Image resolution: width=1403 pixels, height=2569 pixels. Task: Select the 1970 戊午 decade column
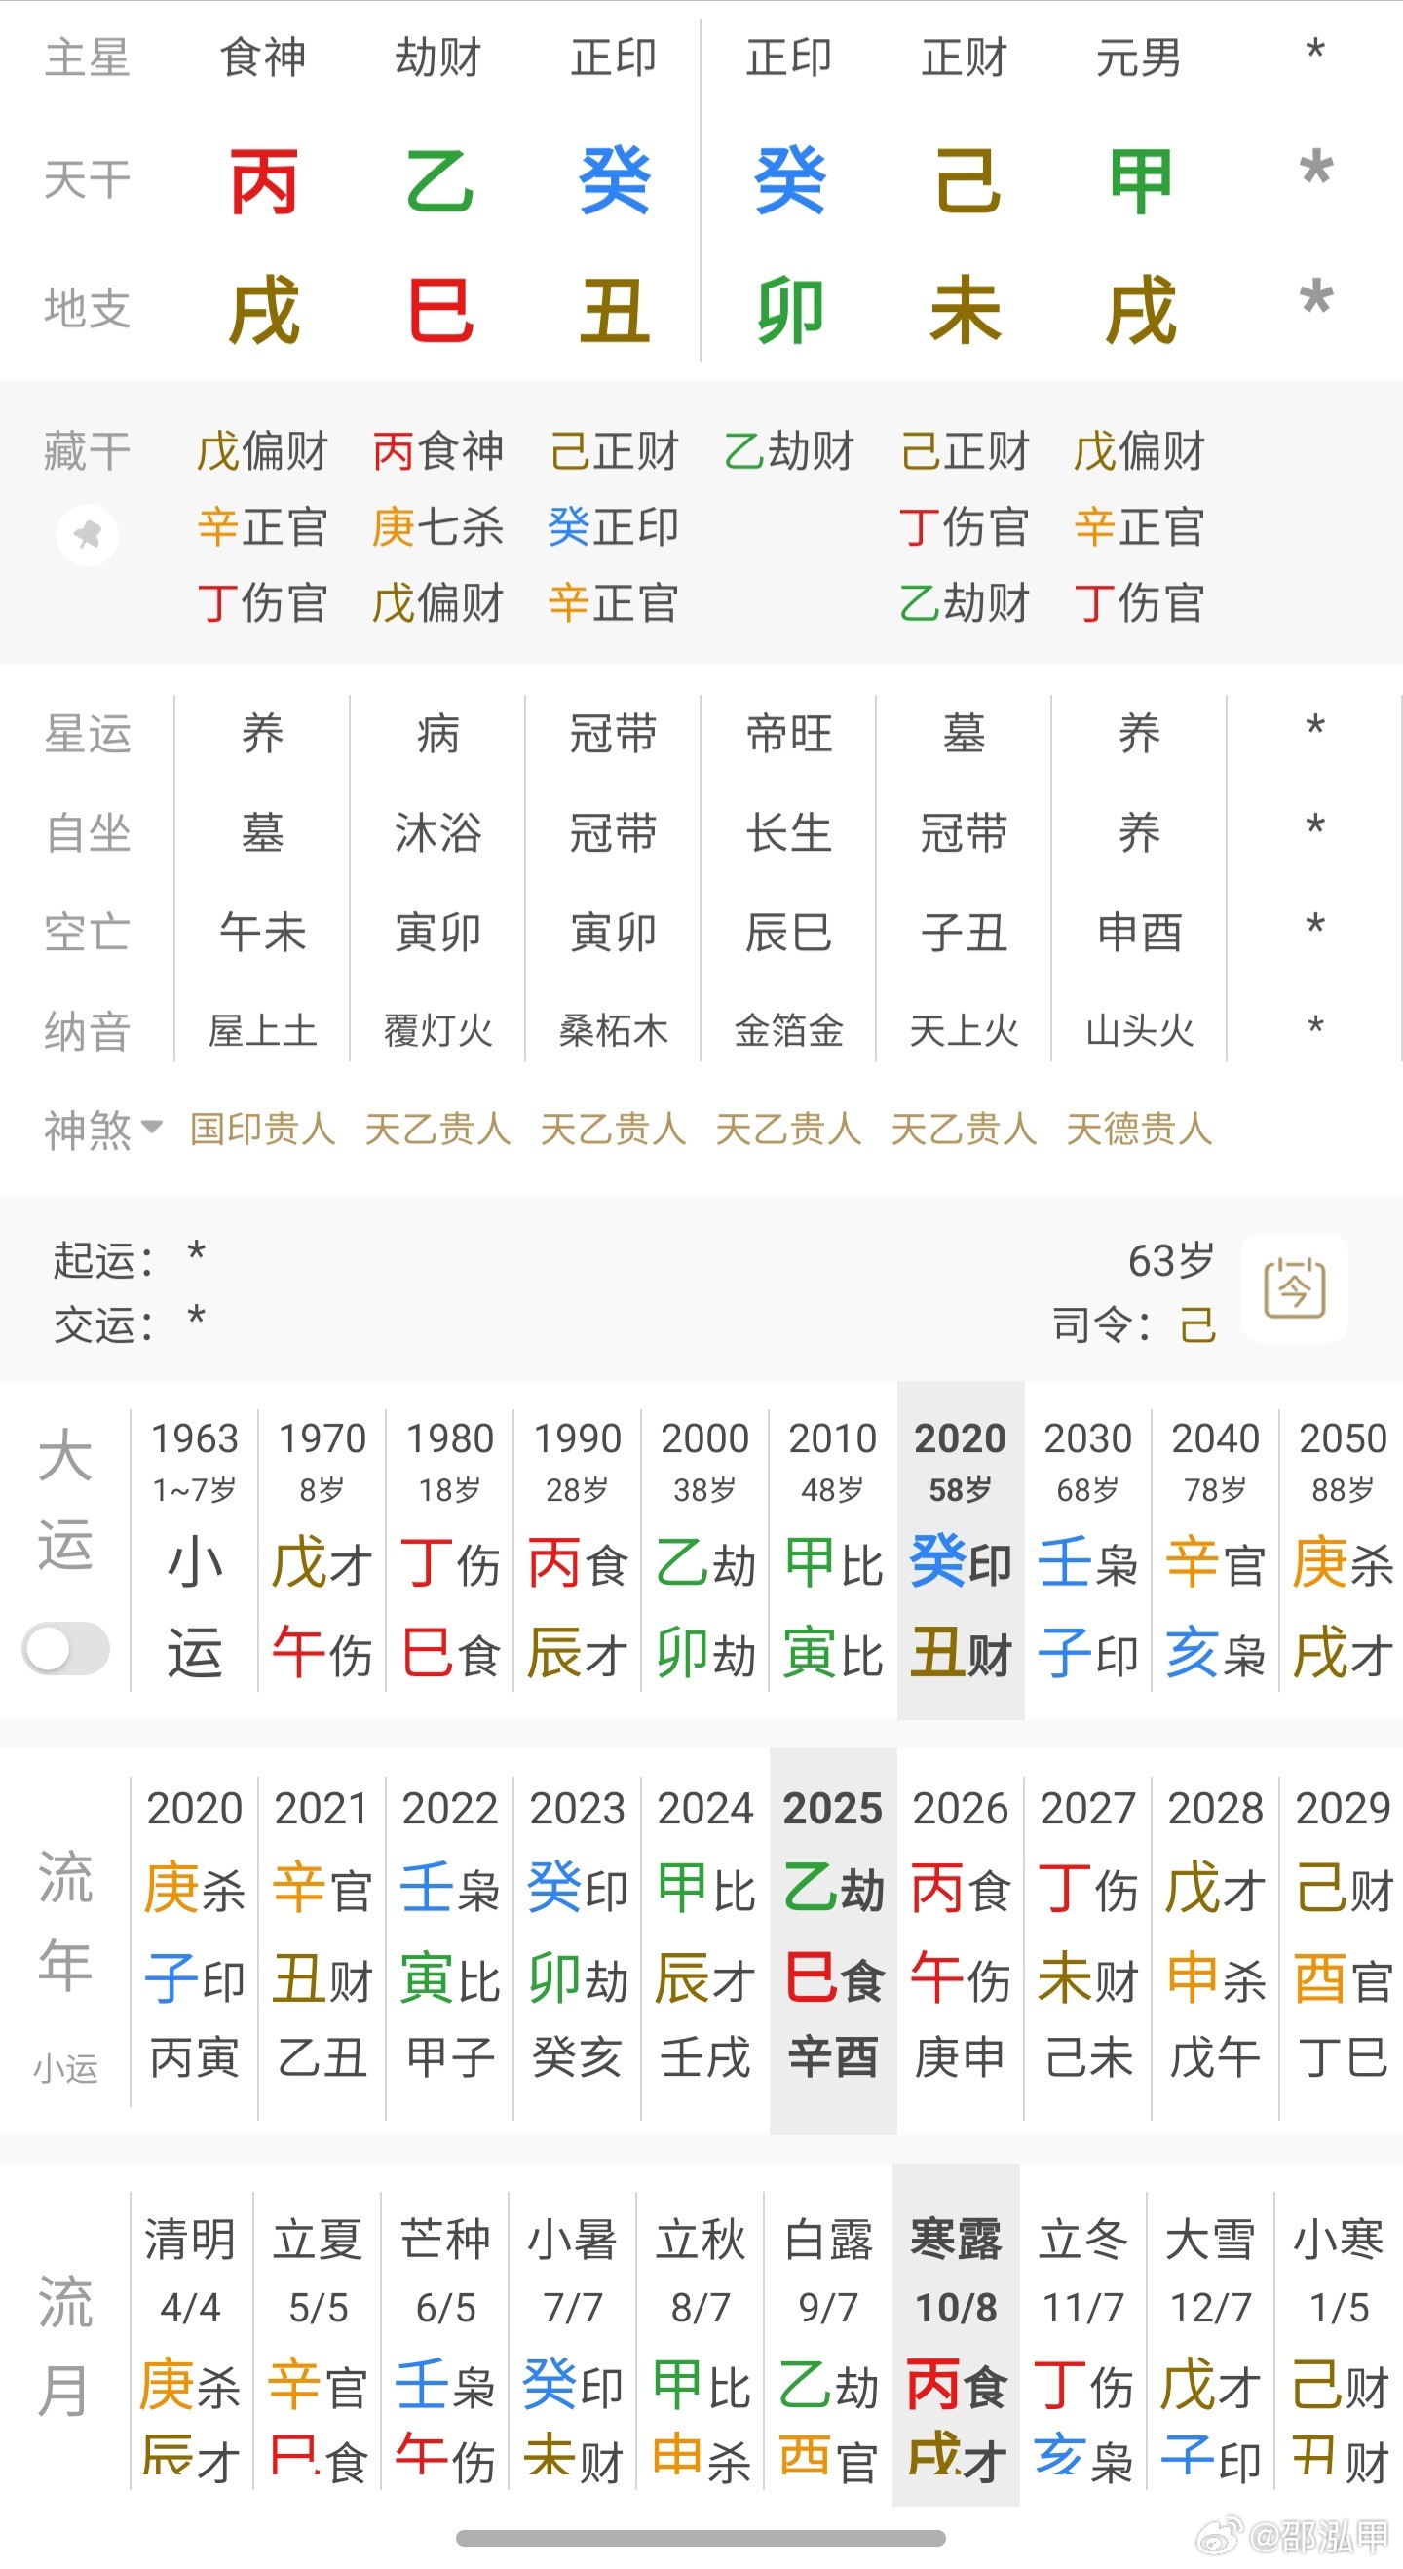click(x=322, y=1551)
